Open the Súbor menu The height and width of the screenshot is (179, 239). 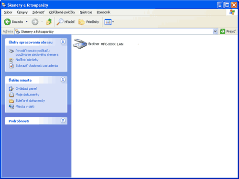[x=8, y=12]
